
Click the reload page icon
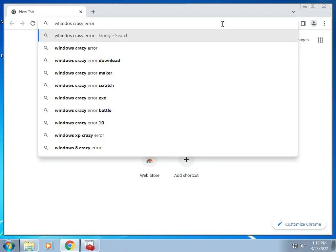pyautogui.click(x=33, y=23)
